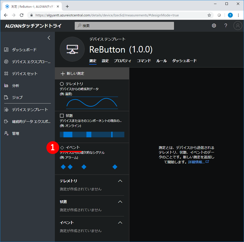Open デバイス エクスプロー... in sidebar

(31, 62)
